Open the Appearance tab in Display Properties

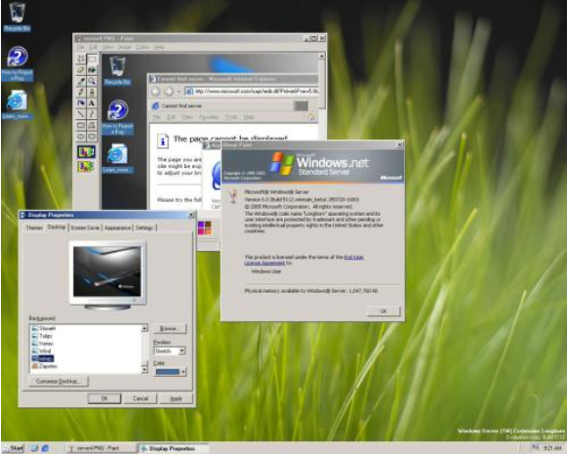[117, 227]
